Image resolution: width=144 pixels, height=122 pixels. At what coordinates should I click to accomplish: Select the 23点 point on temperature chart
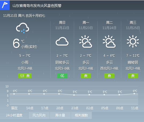click(74, 95)
